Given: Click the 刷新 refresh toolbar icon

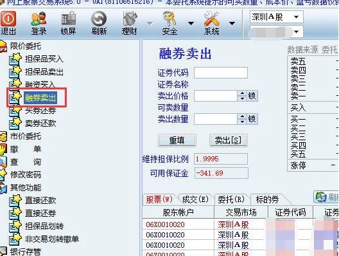Looking at the screenshot, I should pos(99,19).
